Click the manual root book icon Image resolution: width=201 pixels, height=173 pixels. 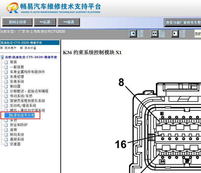coord(2,57)
